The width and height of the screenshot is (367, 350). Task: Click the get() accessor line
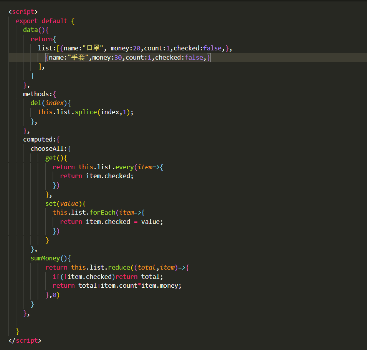tap(56, 158)
